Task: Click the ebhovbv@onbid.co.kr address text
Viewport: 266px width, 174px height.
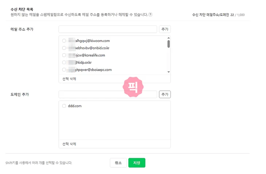Action: [x=92, y=48]
